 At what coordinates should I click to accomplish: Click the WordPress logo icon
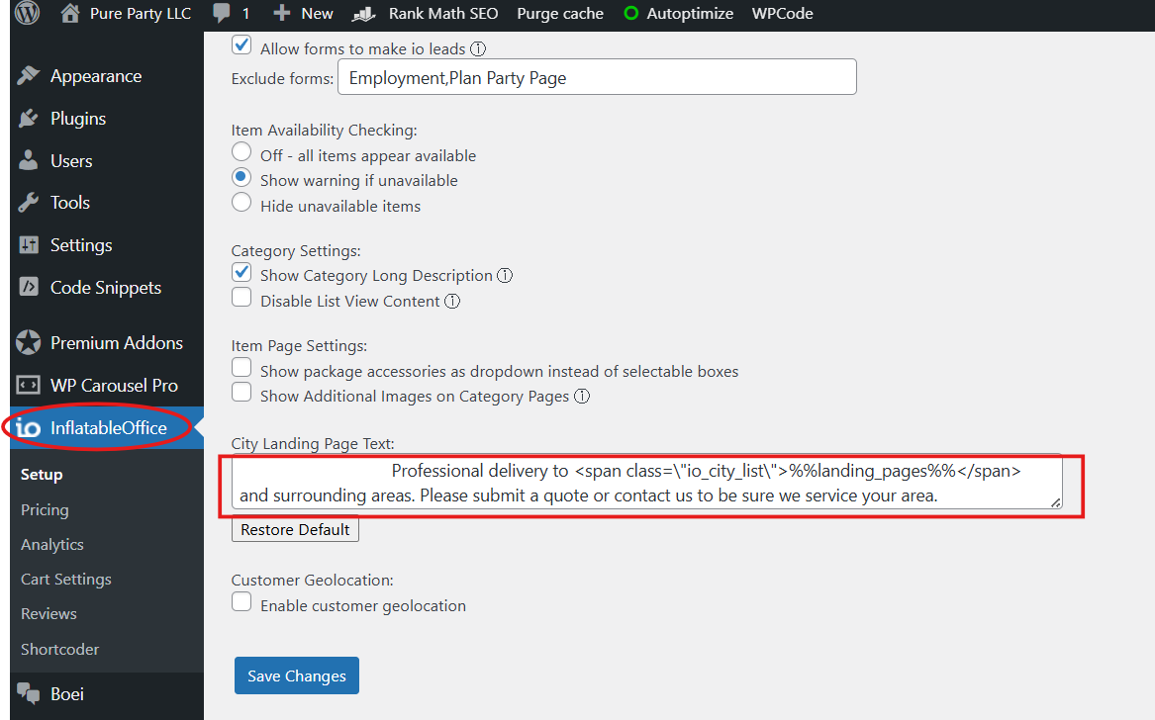[x=27, y=14]
